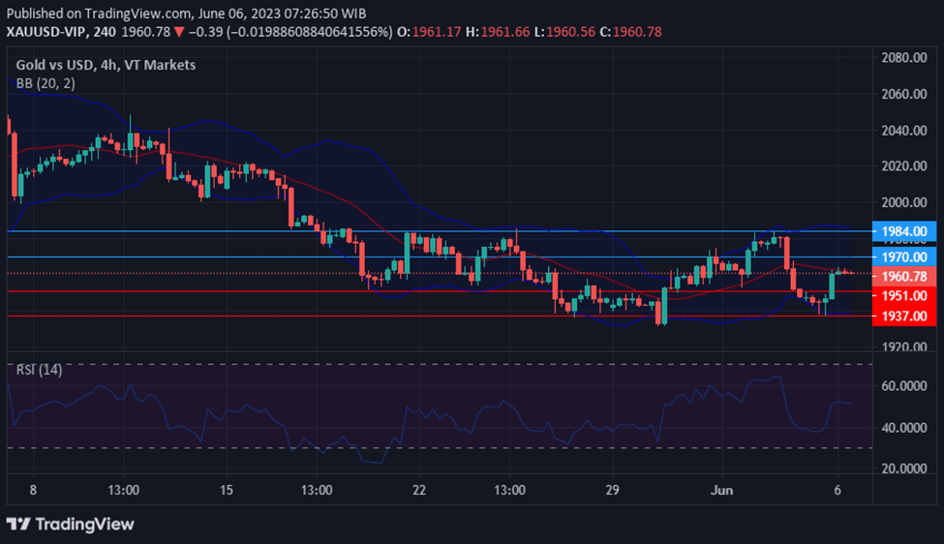Click the open value O:1961.17
The width and height of the screenshot is (944, 544).
429,32
